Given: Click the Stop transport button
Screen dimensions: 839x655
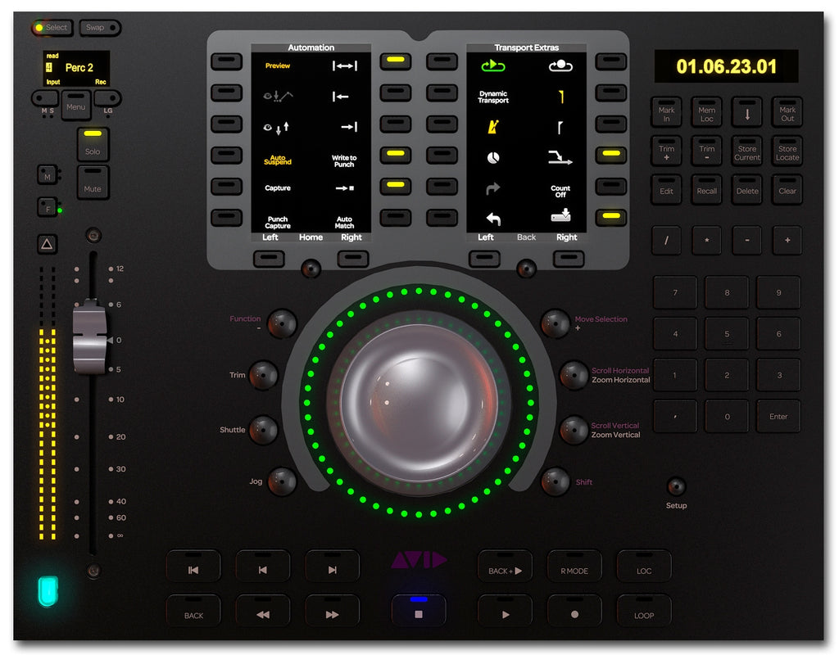Looking at the screenshot, I should (419, 610).
